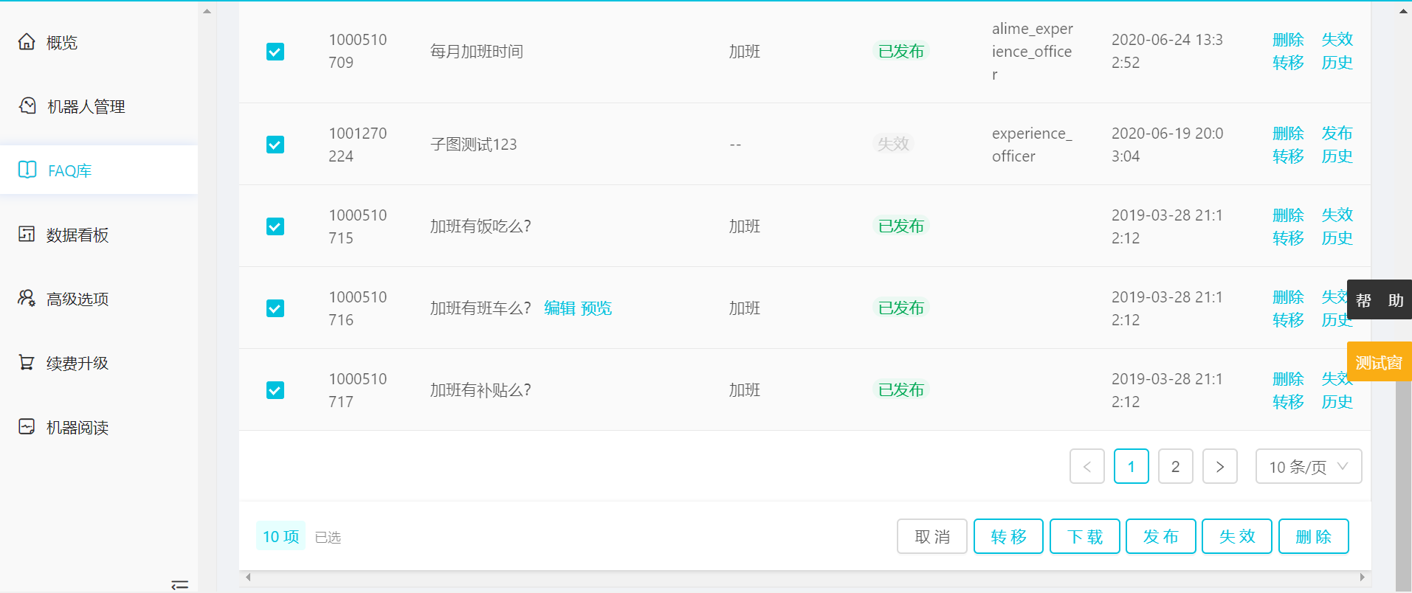Click 转移 in row 加班有班车么?

1288,320
